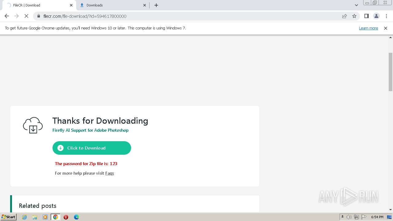Switch to the Downloads tab
Screen dimensions: 393x221
pos(113,5)
